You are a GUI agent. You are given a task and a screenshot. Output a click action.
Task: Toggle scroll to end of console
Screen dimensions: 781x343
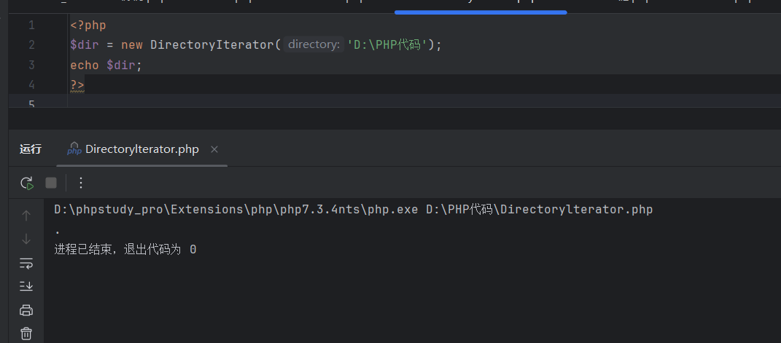pos(26,286)
